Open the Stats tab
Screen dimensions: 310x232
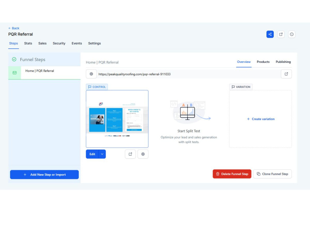coord(28,43)
